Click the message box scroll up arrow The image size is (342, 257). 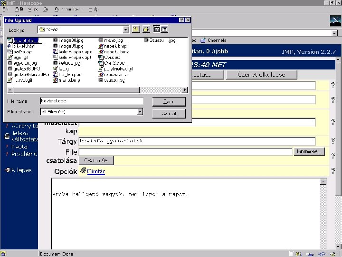323,182
